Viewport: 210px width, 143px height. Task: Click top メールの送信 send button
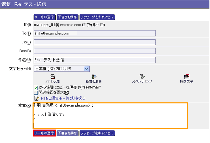click(44, 17)
